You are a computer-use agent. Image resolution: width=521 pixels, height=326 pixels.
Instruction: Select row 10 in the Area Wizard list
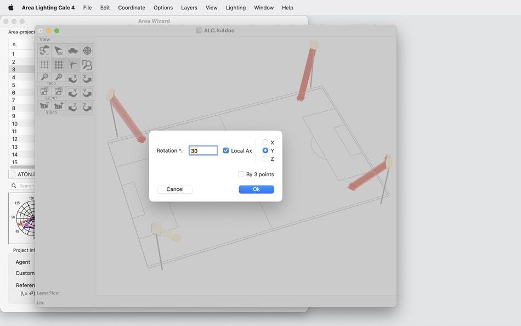pos(21,123)
